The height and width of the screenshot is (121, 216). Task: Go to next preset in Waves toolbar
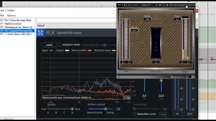(x=167, y=5)
